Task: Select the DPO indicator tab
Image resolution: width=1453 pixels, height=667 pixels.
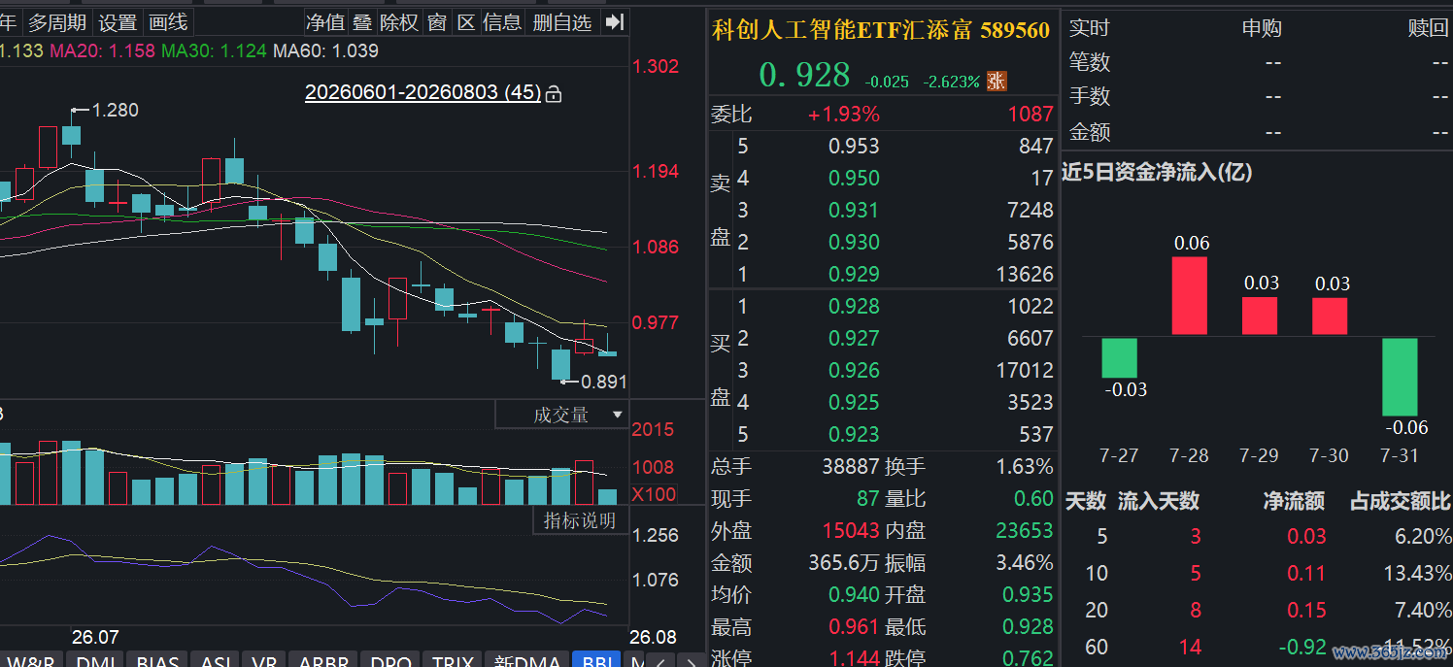Action: 391,662
